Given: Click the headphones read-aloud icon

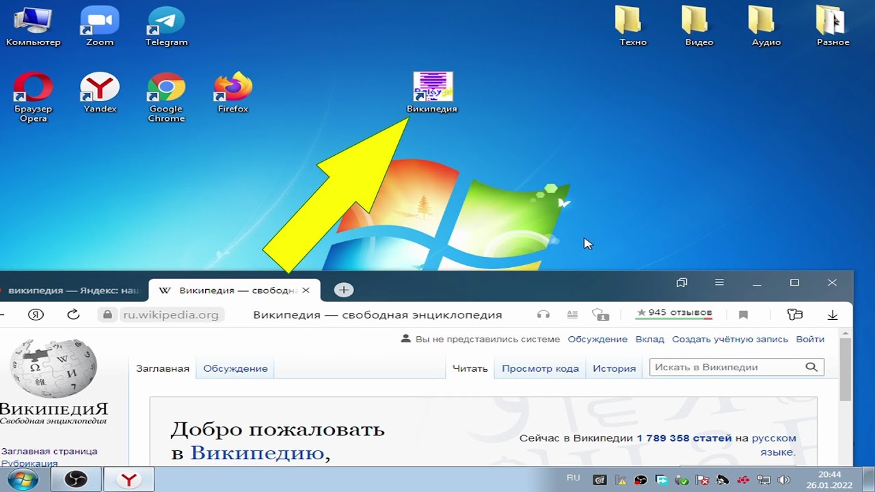Looking at the screenshot, I should click(543, 314).
